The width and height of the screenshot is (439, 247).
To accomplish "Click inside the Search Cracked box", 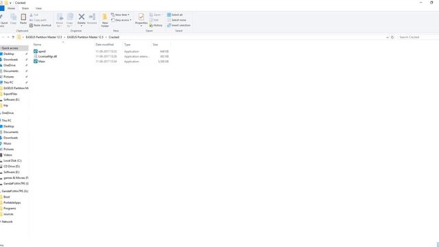I will 418,37.
